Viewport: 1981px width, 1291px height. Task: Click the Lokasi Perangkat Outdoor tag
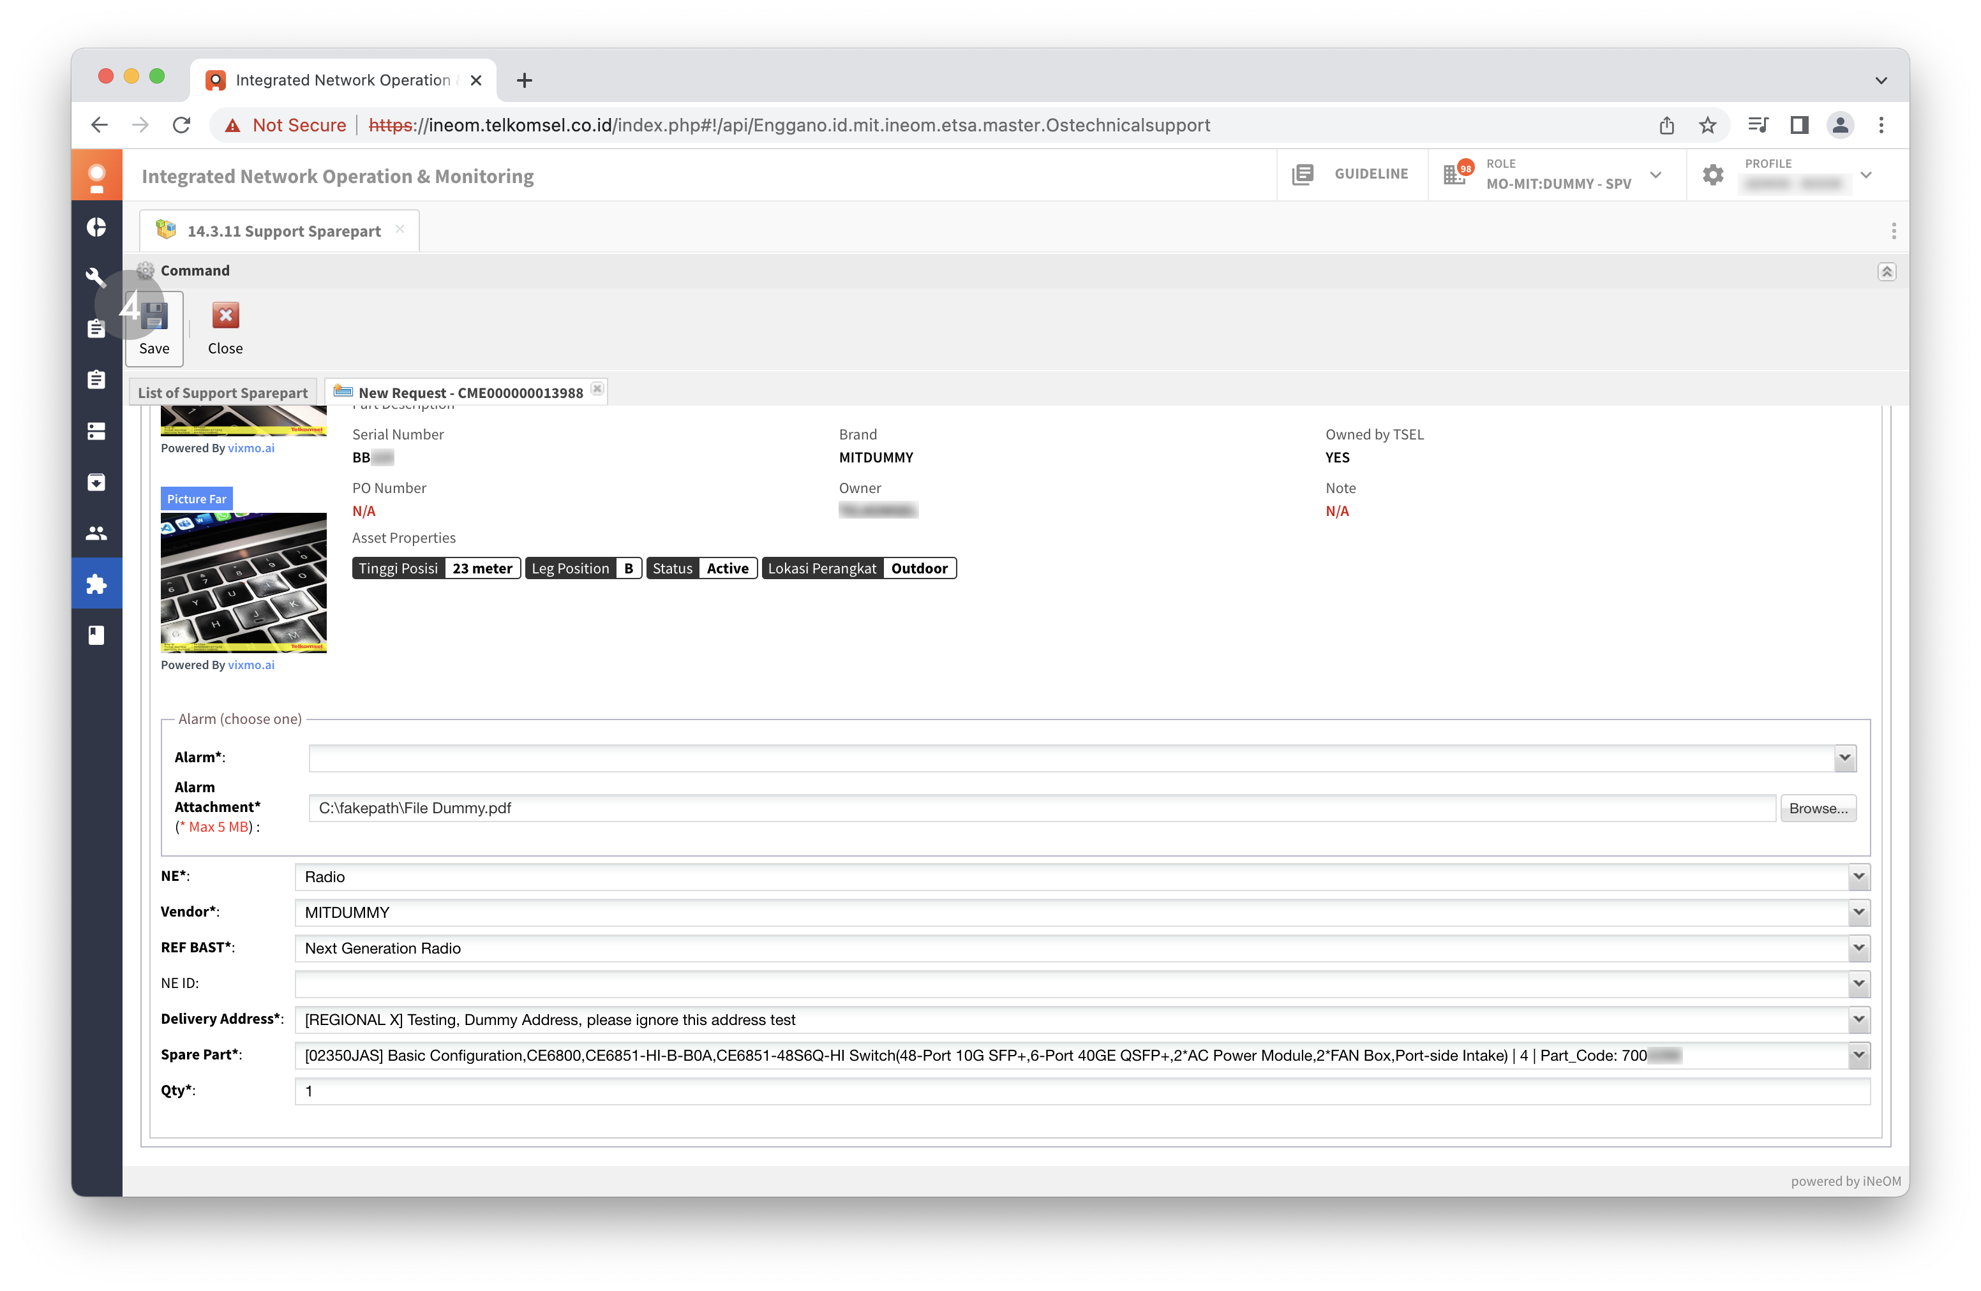pyautogui.click(x=858, y=568)
